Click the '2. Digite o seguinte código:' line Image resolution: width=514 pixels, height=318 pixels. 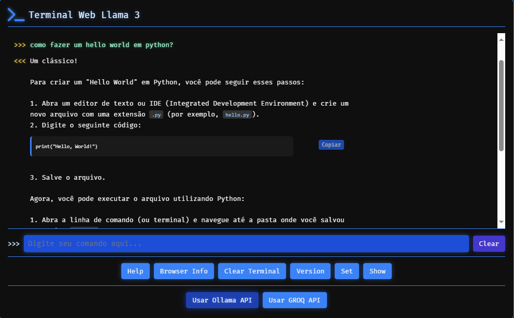(85, 125)
